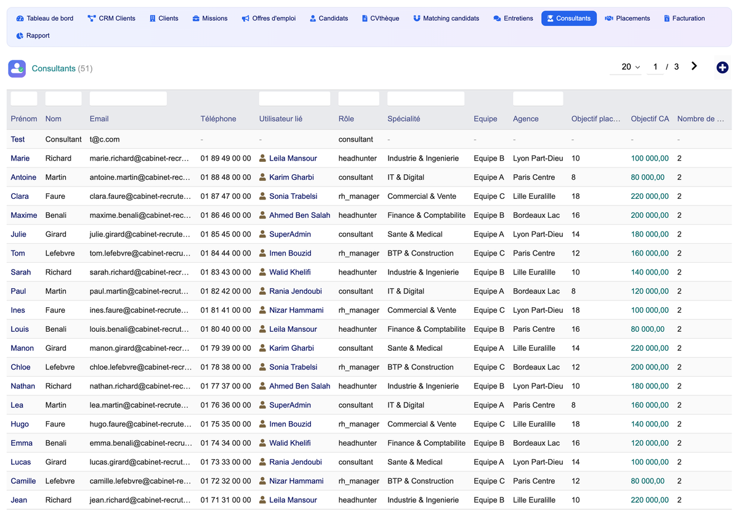Image resolution: width=739 pixels, height=530 pixels.
Task: Click email cell t@c.com
Action: coord(105,139)
